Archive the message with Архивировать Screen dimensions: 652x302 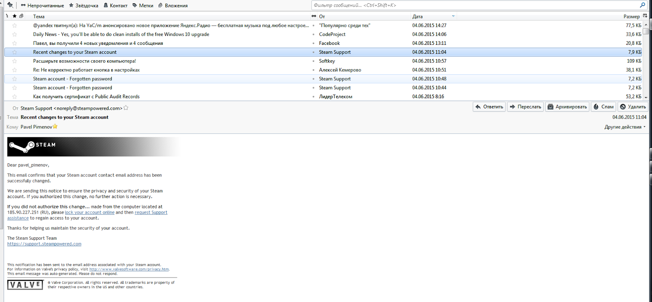[567, 107]
